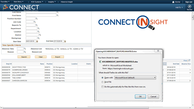Screen dimensions: 194x109
Task: Select the ZOLLINGER,BERT row name
Action: (x=19, y=75)
